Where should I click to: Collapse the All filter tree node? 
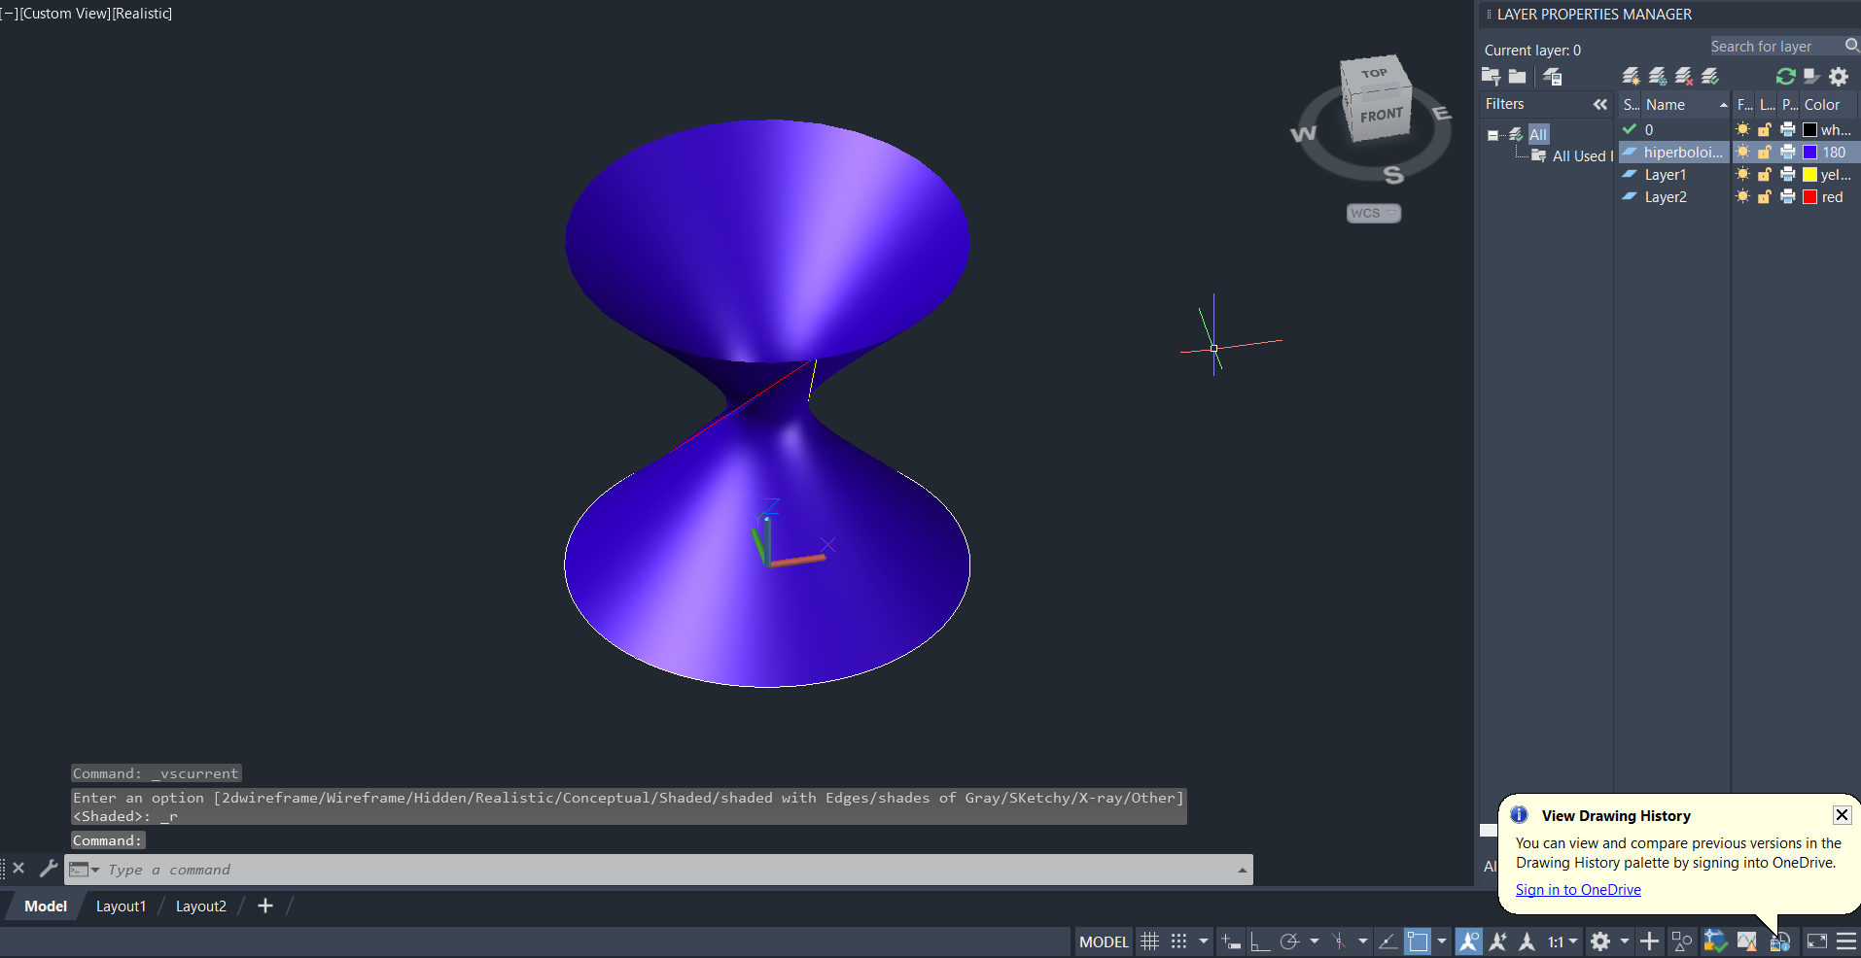[x=1492, y=135]
